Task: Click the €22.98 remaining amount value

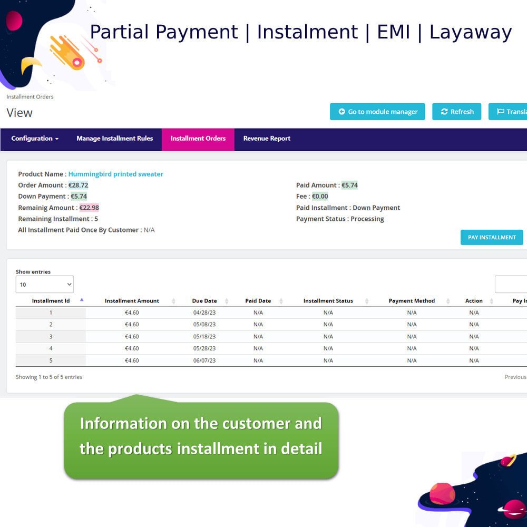Action: point(89,208)
